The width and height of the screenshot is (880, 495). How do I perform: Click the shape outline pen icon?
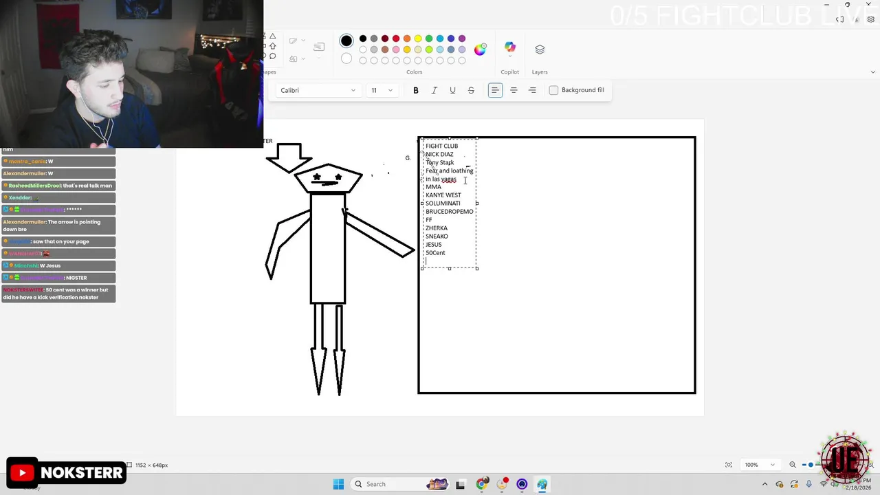[x=293, y=41]
